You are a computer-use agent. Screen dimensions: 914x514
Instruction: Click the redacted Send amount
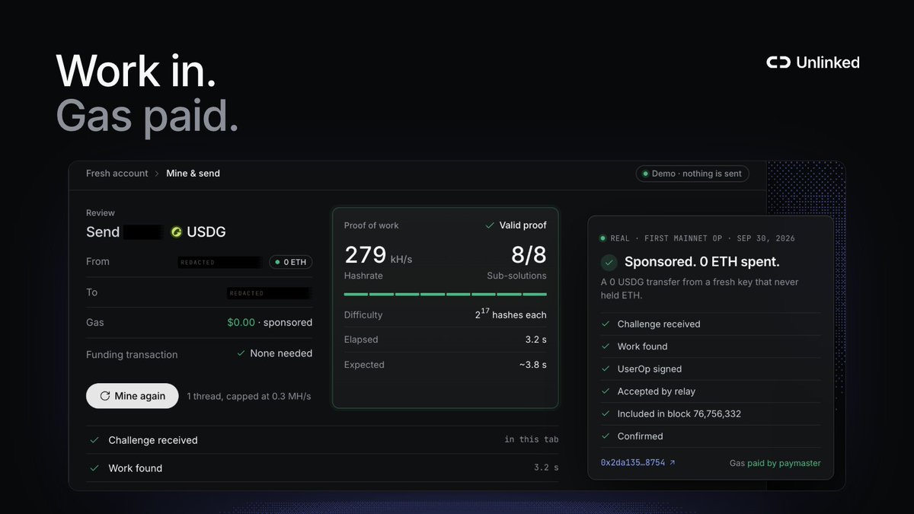point(143,232)
